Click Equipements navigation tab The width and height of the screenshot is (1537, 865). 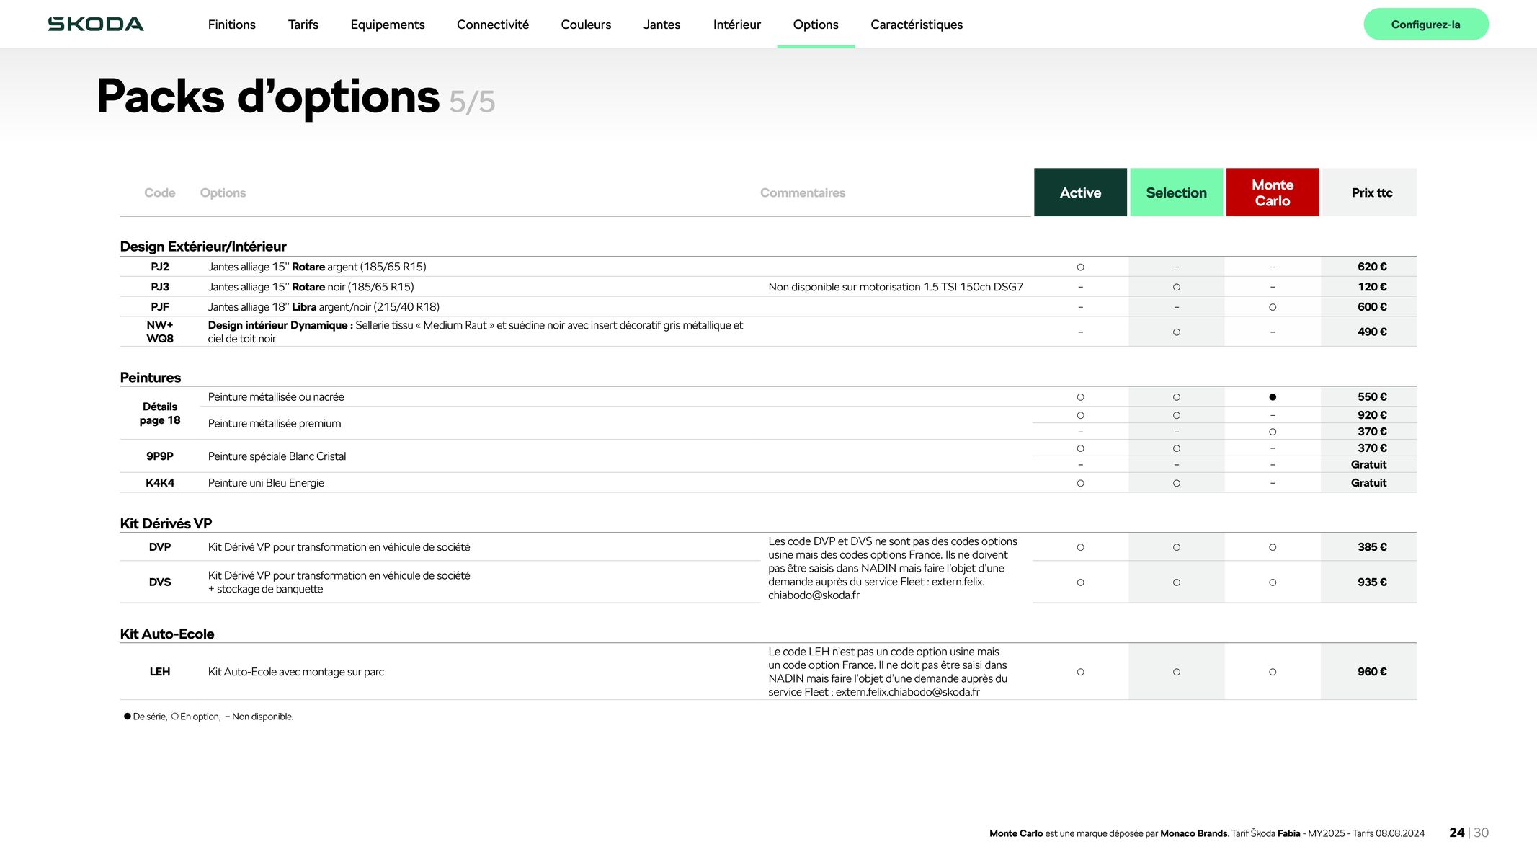pos(386,25)
